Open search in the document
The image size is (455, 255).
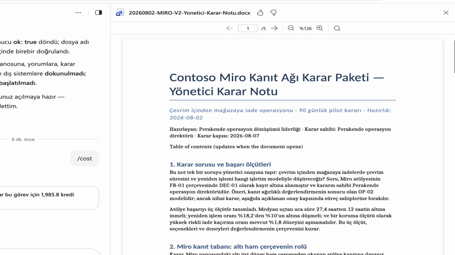(337, 28)
